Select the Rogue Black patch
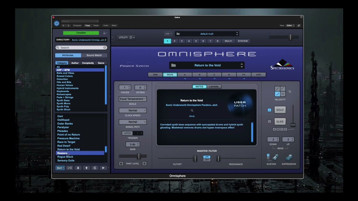 click(65, 157)
